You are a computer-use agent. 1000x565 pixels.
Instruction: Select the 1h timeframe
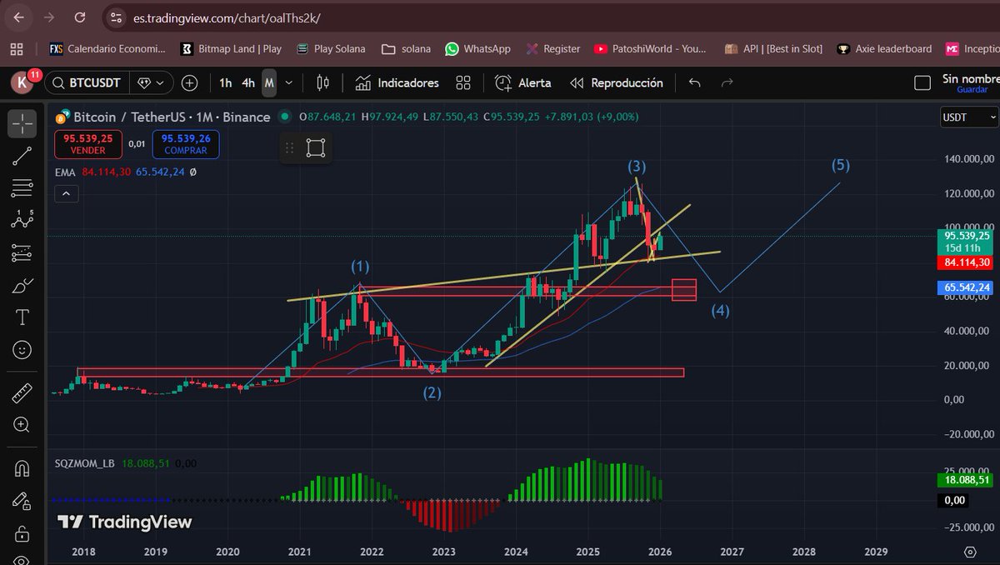(x=225, y=82)
